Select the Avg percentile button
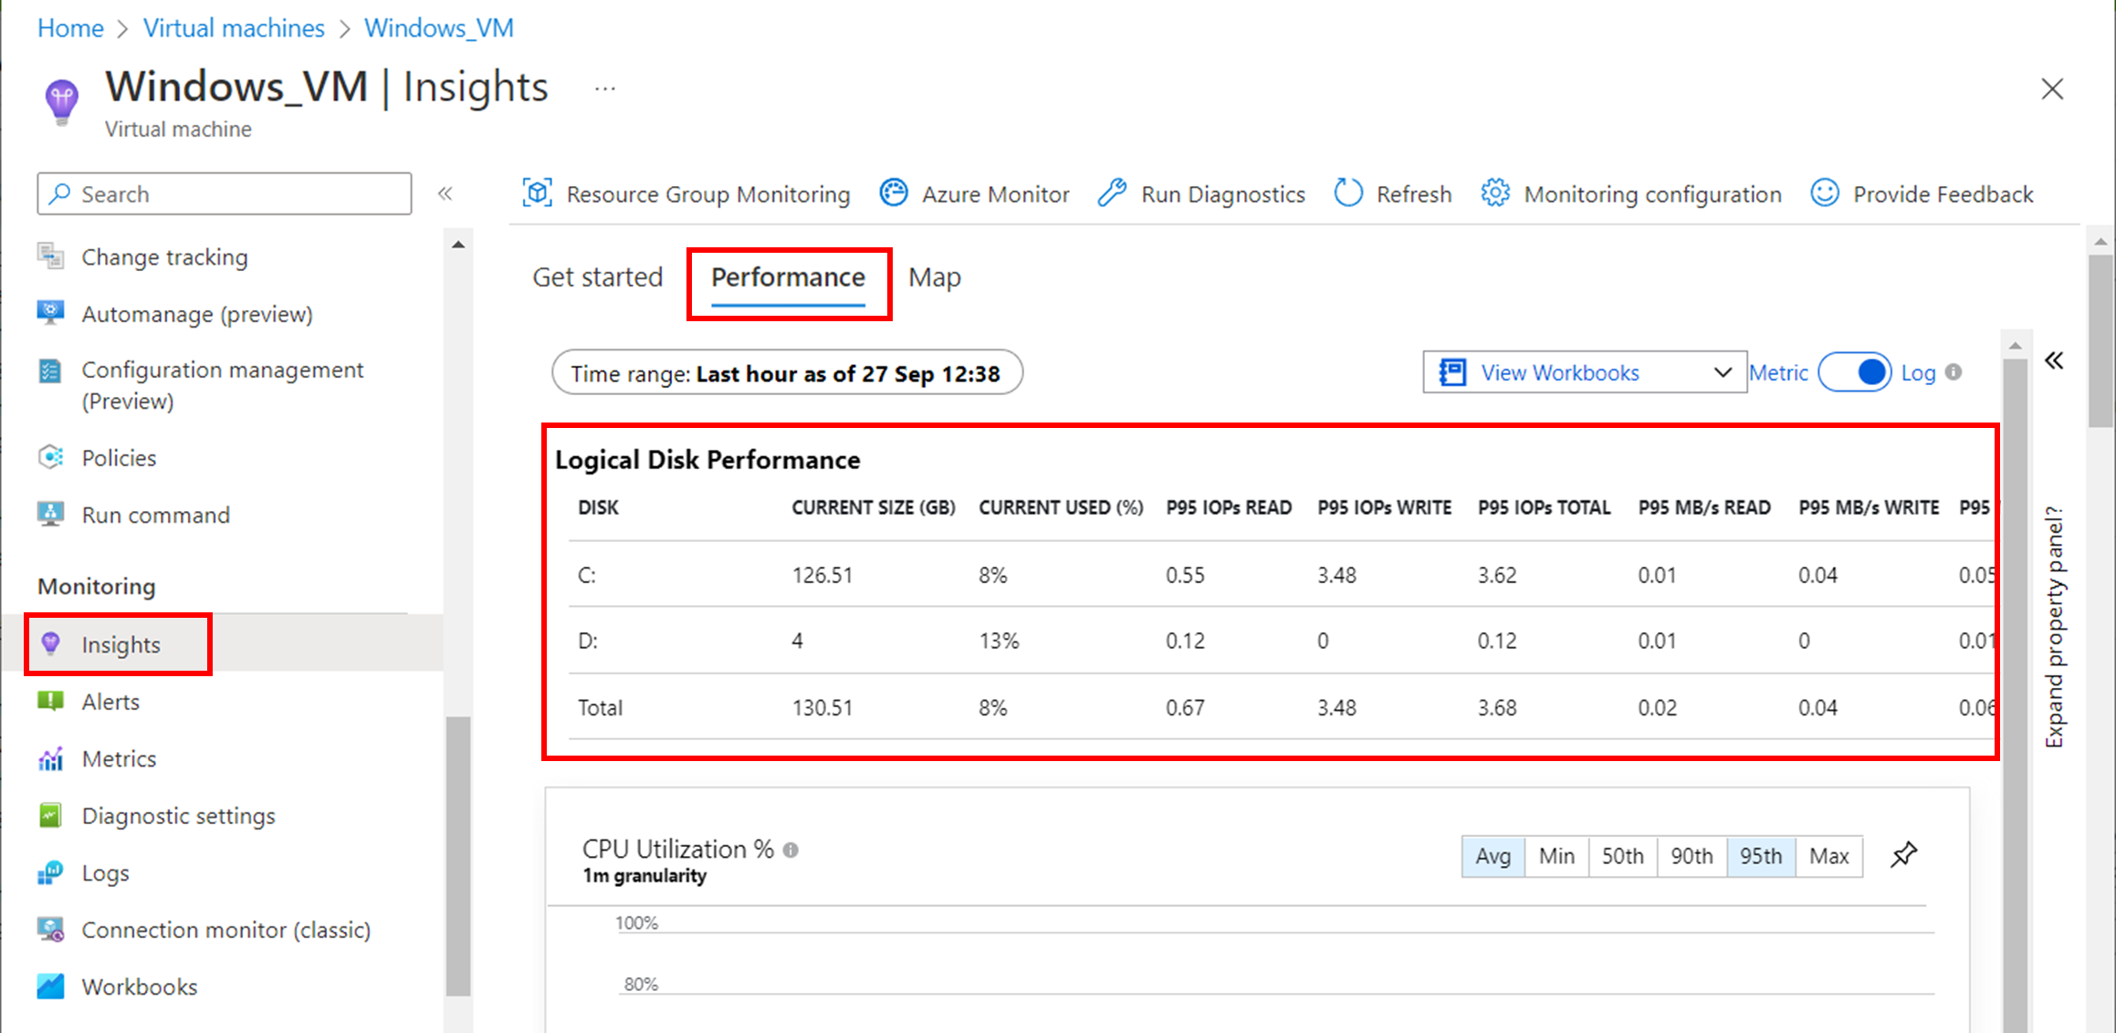This screenshot has height=1033, width=2116. point(1493,856)
